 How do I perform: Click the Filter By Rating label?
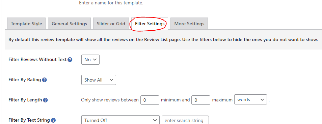pyautogui.click(x=25, y=80)
